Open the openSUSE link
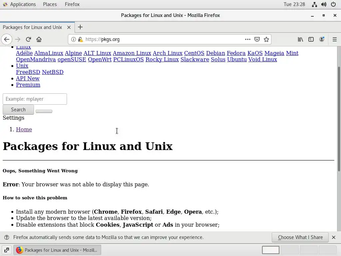The height and width of the screenshot is (256, 341). click(x=72, y=59)
